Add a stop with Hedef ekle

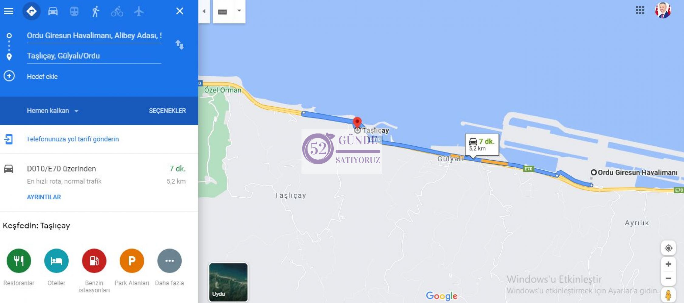[42, 76]
